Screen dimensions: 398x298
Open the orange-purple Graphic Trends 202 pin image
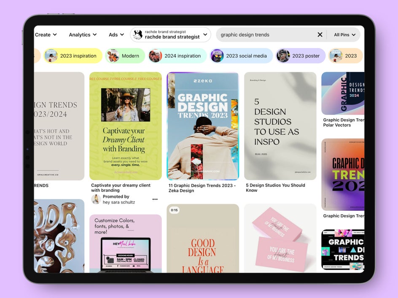click(x=343, y=175)
